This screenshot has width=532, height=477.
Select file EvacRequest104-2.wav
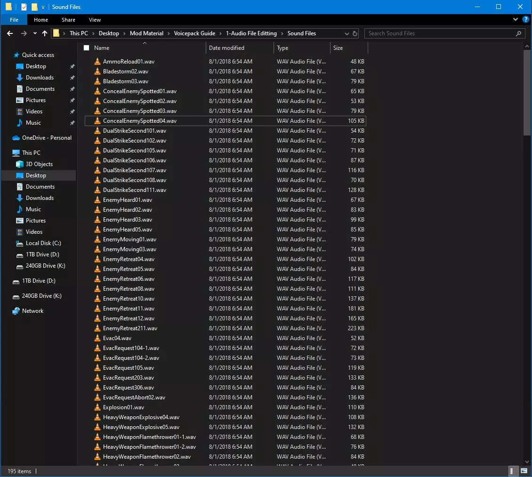click(x=225, y=358)
